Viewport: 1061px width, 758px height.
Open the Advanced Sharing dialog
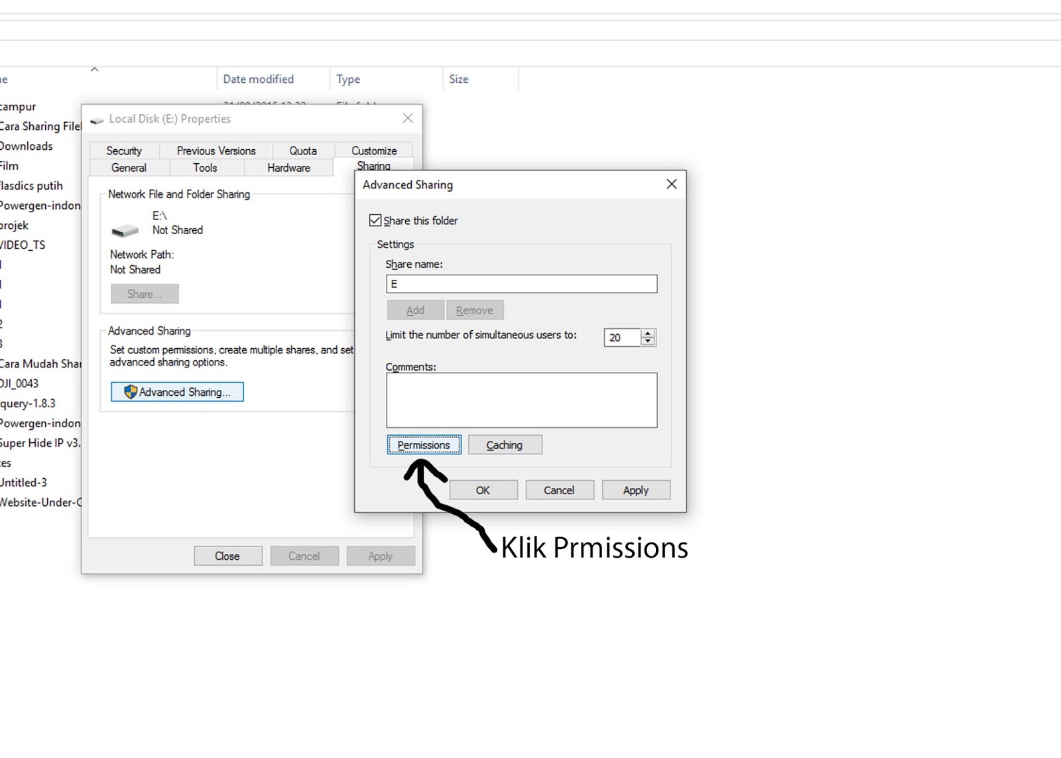[x=176, y=391]
